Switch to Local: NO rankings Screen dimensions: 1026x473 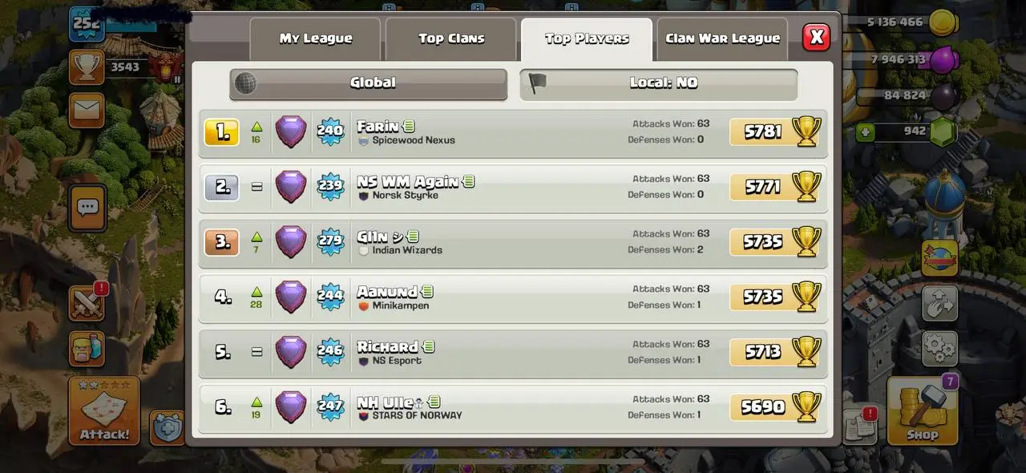click(659, 83)
